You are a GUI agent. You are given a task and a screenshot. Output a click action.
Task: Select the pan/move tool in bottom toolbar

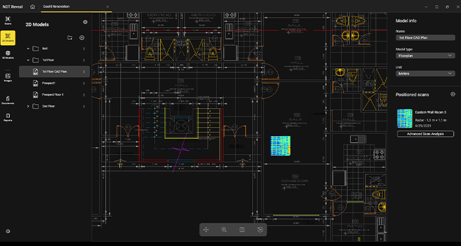pos(206,229)
